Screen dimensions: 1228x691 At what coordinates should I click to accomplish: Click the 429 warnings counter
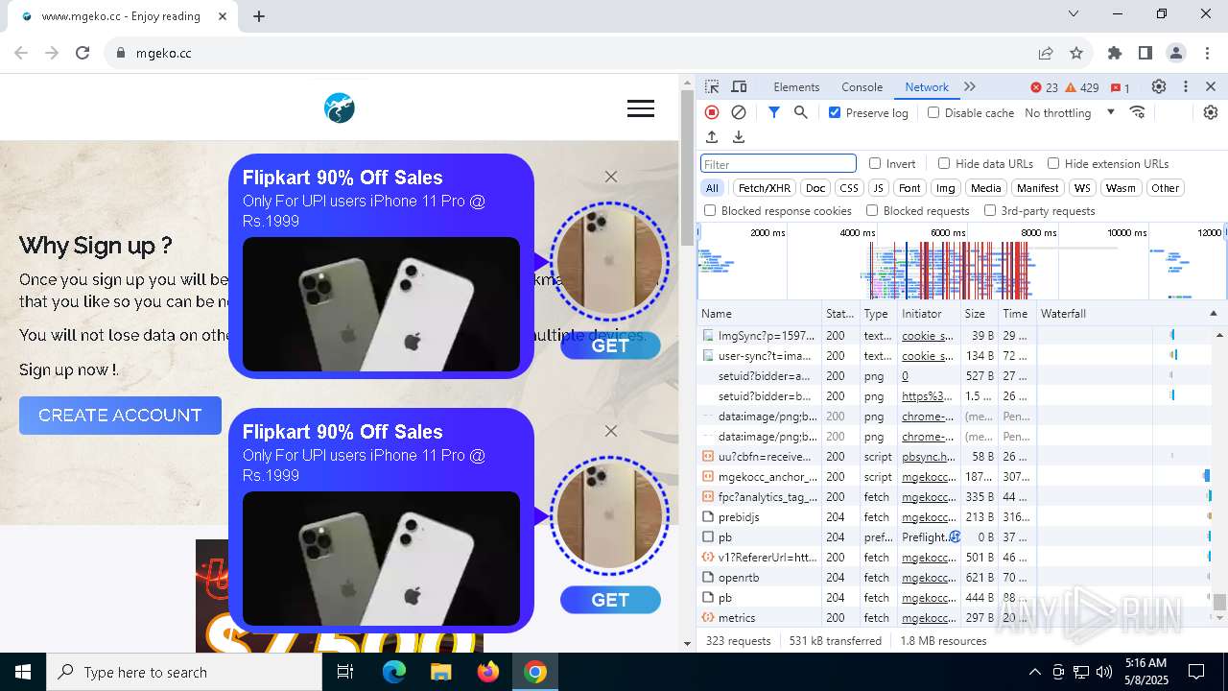click(x=1082, y=87)
